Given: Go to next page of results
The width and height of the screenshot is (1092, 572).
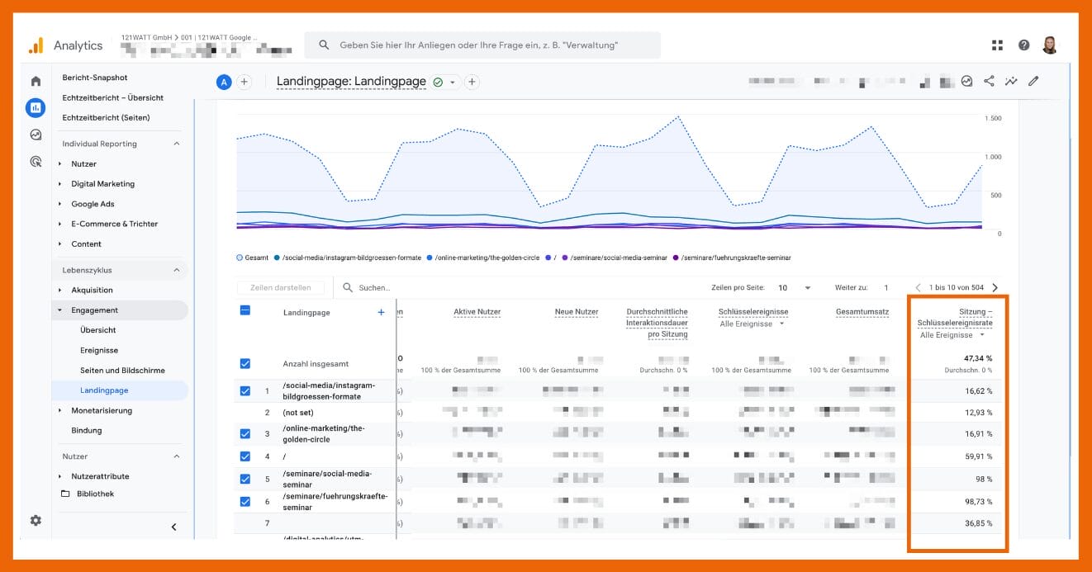Looking at the screenshot, I should [995, 287].
